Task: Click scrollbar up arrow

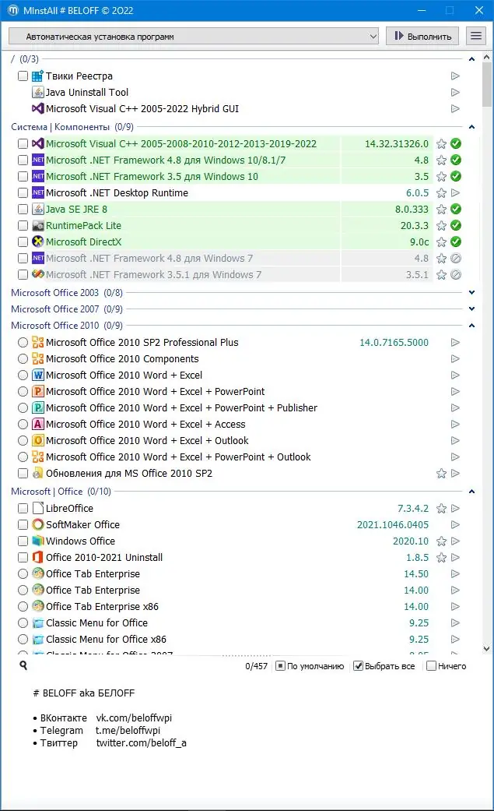Action: (486, 58)
